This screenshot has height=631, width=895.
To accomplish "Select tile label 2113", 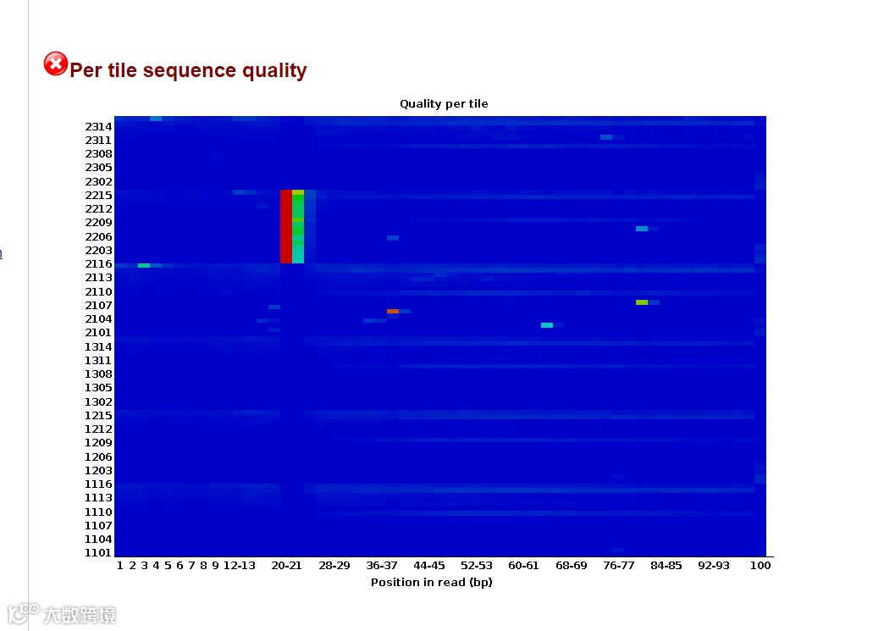I will tap(98, 278).
